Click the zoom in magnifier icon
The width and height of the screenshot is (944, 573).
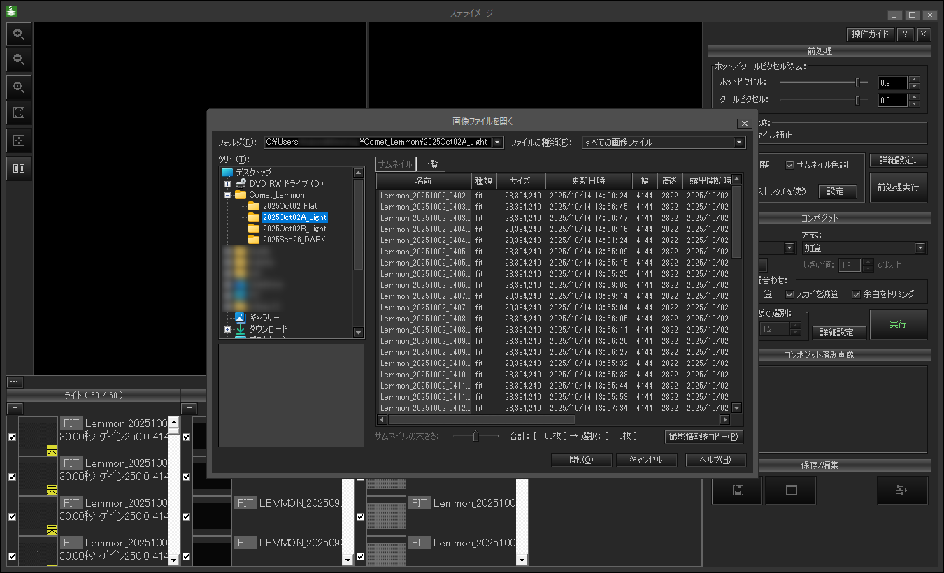pyautogui.click(x=19, y=34)
